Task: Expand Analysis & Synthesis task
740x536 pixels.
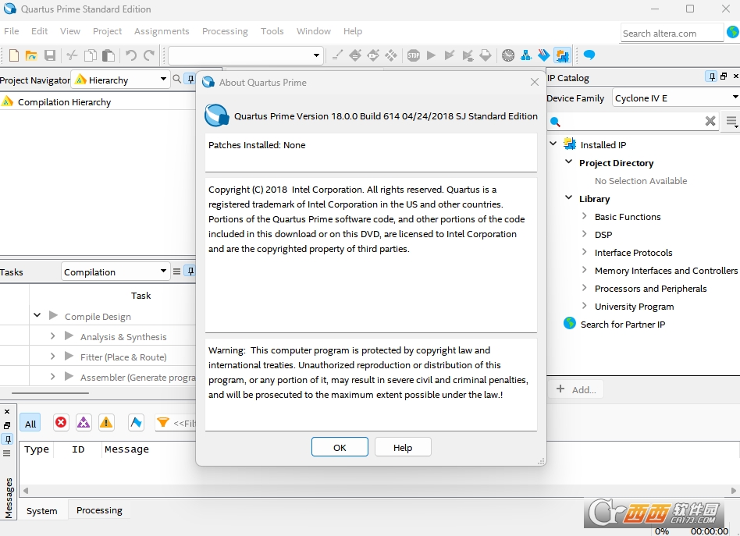Action: point(53,335)
